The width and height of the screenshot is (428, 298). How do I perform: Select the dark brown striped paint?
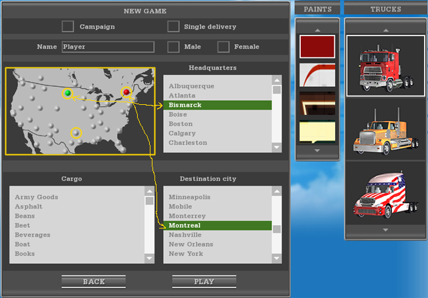click(317, 104)
